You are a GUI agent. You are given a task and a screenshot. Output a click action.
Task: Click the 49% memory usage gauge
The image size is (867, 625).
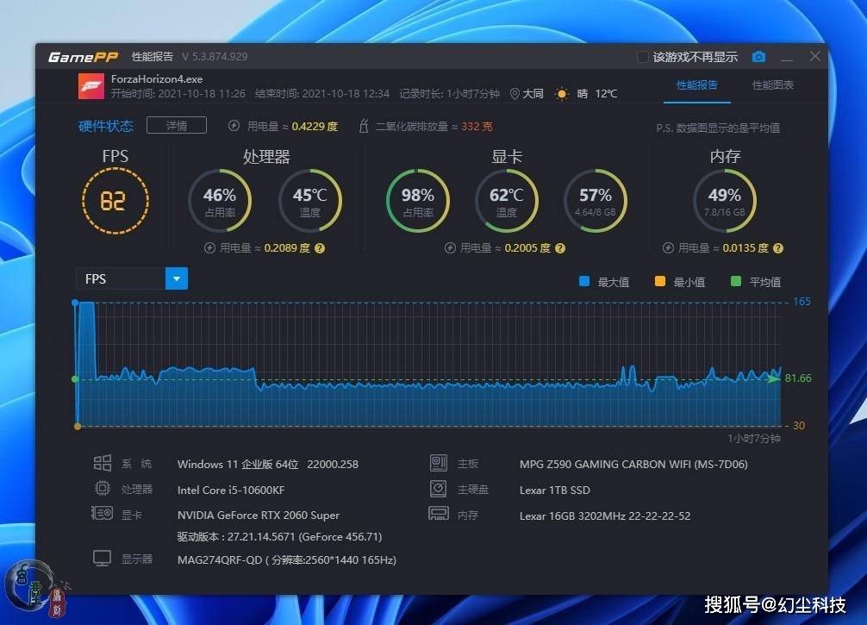tap(724, 201)
